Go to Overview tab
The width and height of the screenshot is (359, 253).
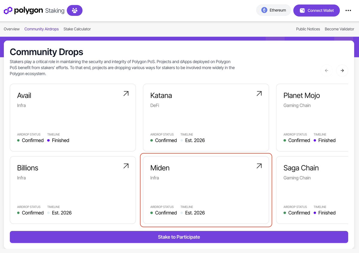[12, 29]
